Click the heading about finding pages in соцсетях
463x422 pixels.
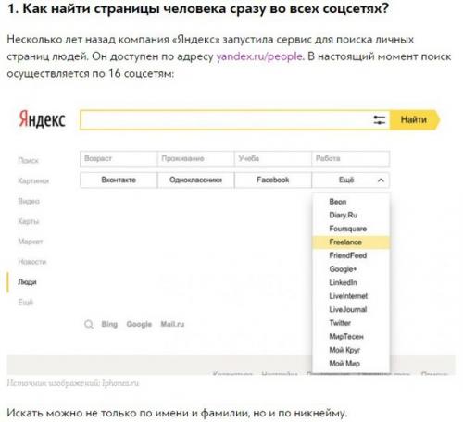pos(198,8)
